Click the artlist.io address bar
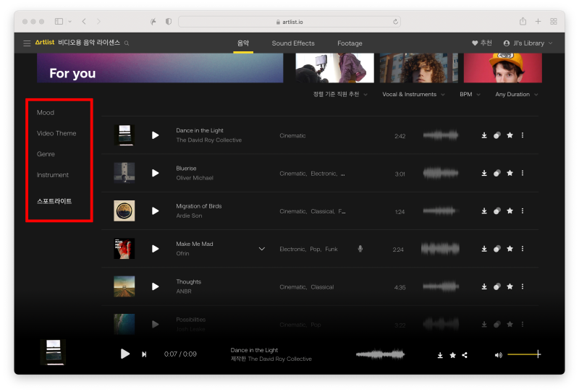This screenshot has width=579, height=392. (289, 22)
